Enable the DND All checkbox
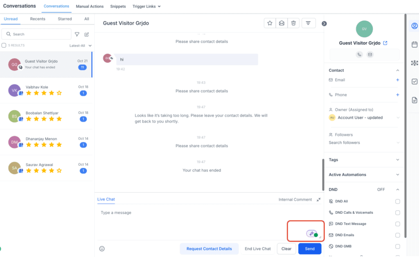Viewport: 419px width, 257px height. (x=397, y=201)
